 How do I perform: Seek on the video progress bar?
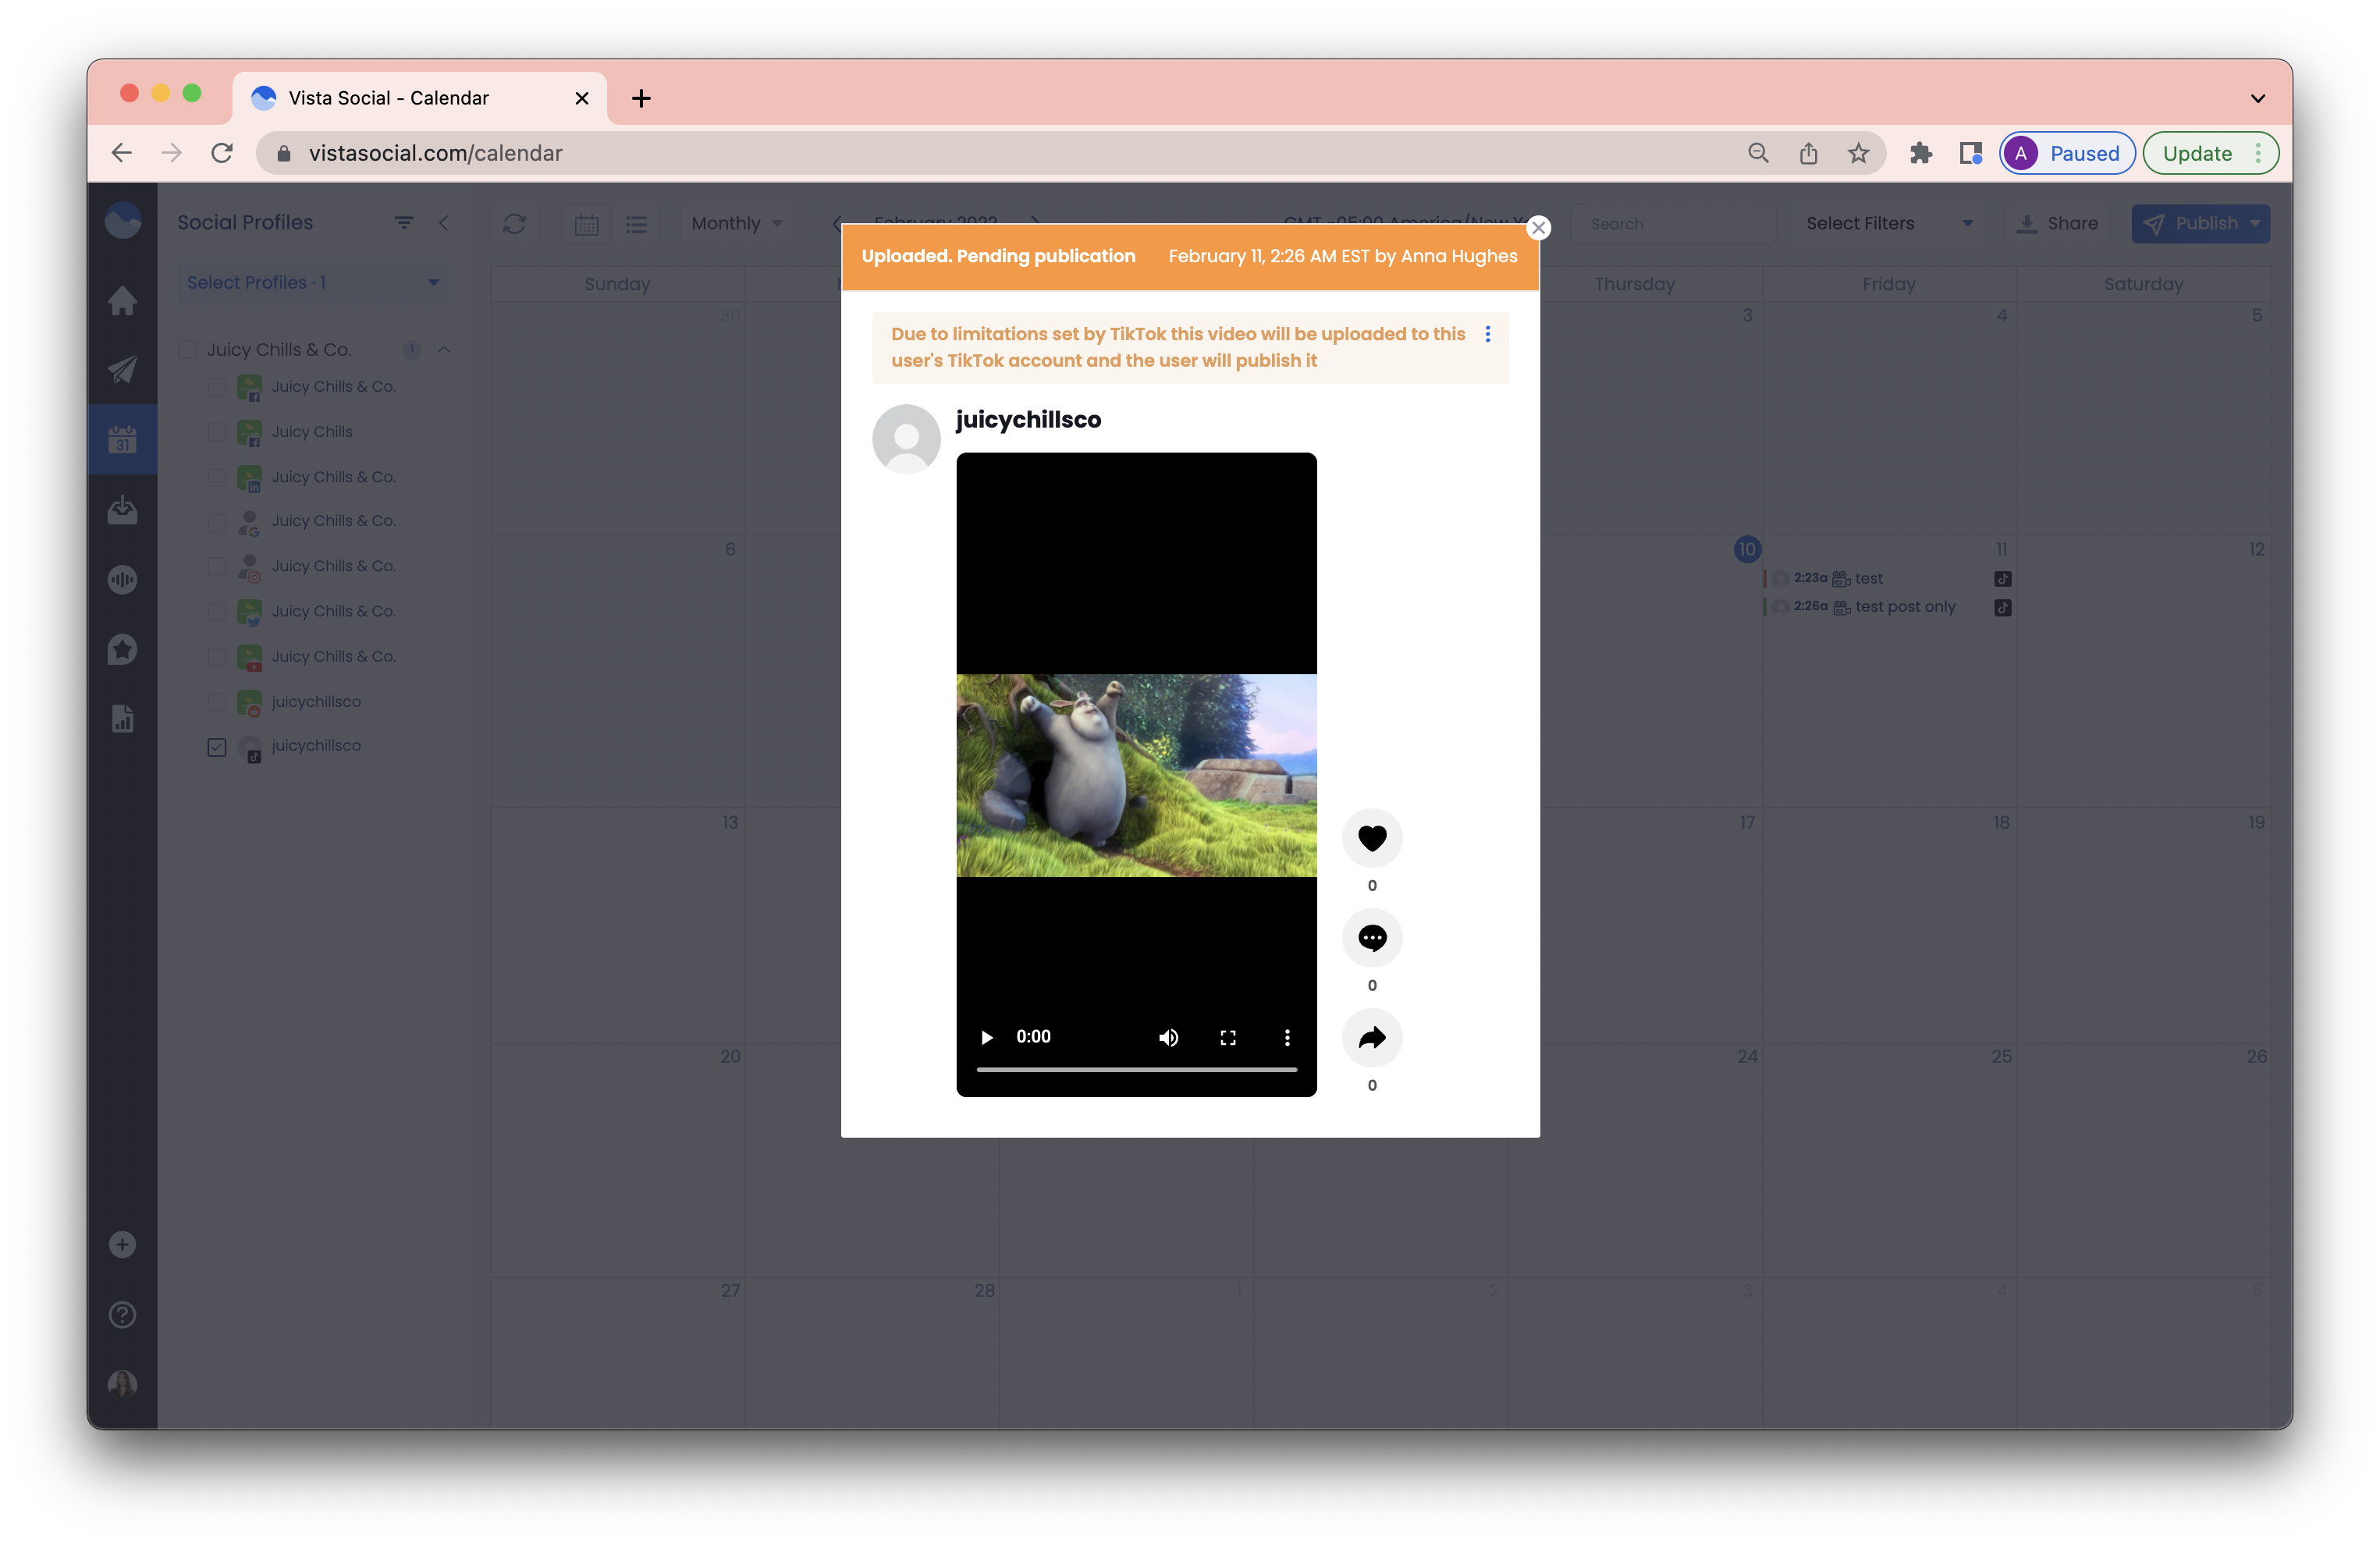click(1137, 1069)
